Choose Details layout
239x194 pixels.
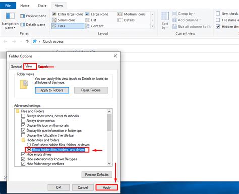coord(126,20)
